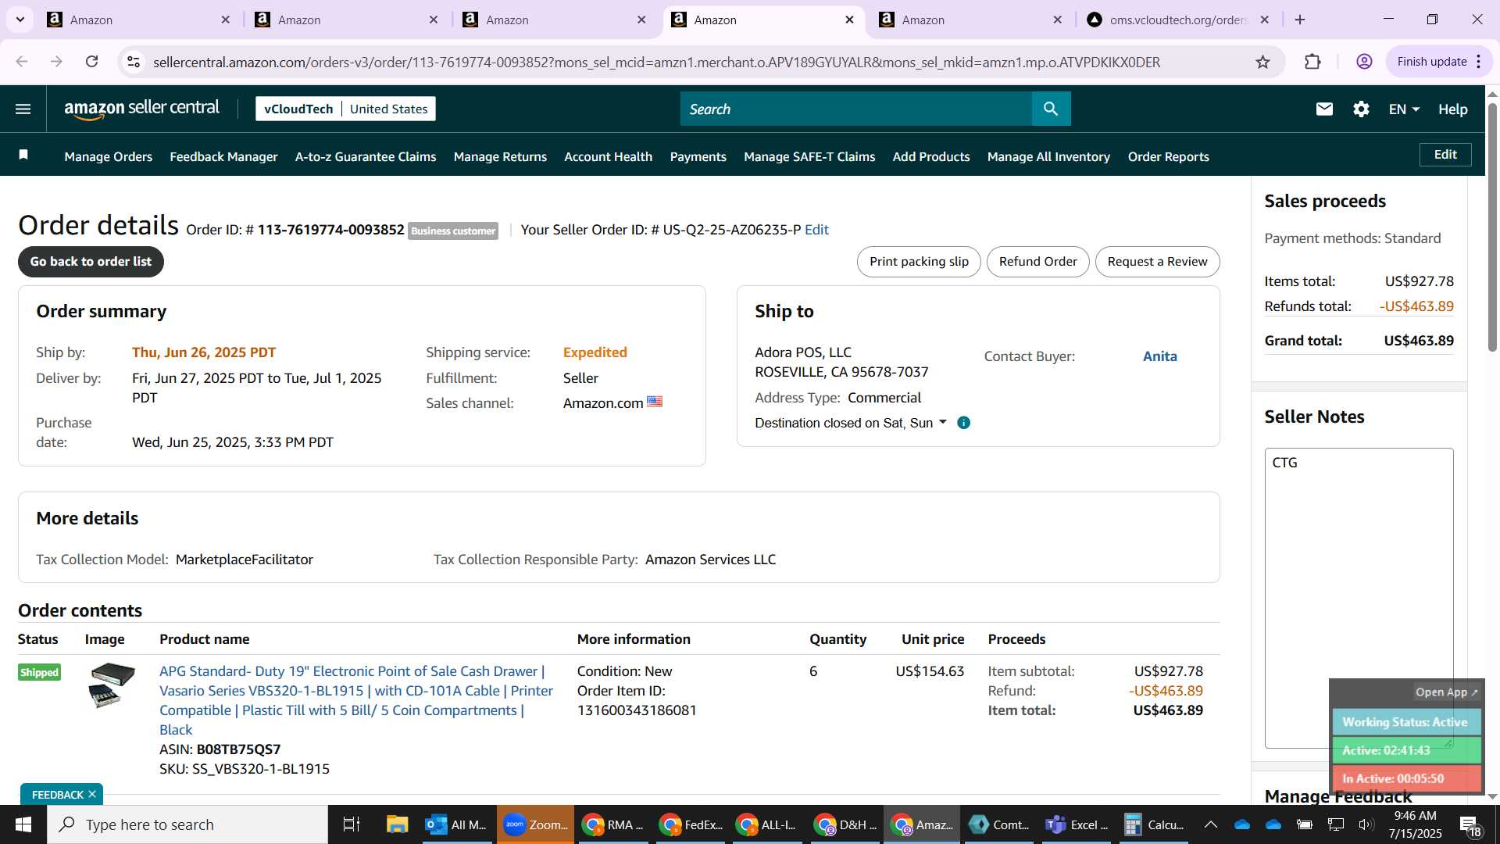The height and width of the screenshot is (844, 1500).
Task: Click the browser address bar URL
Action: pos(656,62)
